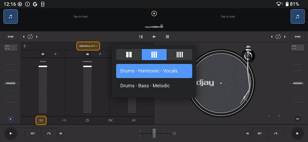This screenshot has width=308, height=142.
Task: Click the left deck pitch slider
Action: [x=11, y=83]
